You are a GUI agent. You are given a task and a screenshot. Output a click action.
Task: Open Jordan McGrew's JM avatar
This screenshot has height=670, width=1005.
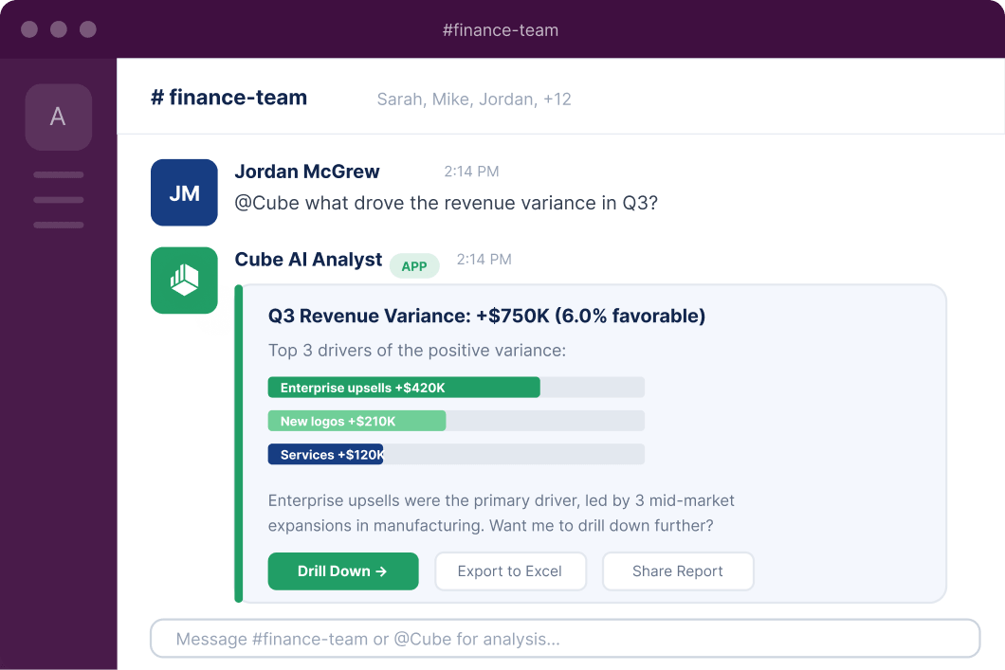click(x=184, y=192)
